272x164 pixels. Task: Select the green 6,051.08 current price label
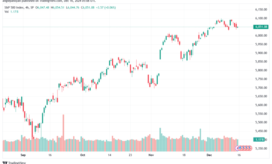(x=261, y=27)
